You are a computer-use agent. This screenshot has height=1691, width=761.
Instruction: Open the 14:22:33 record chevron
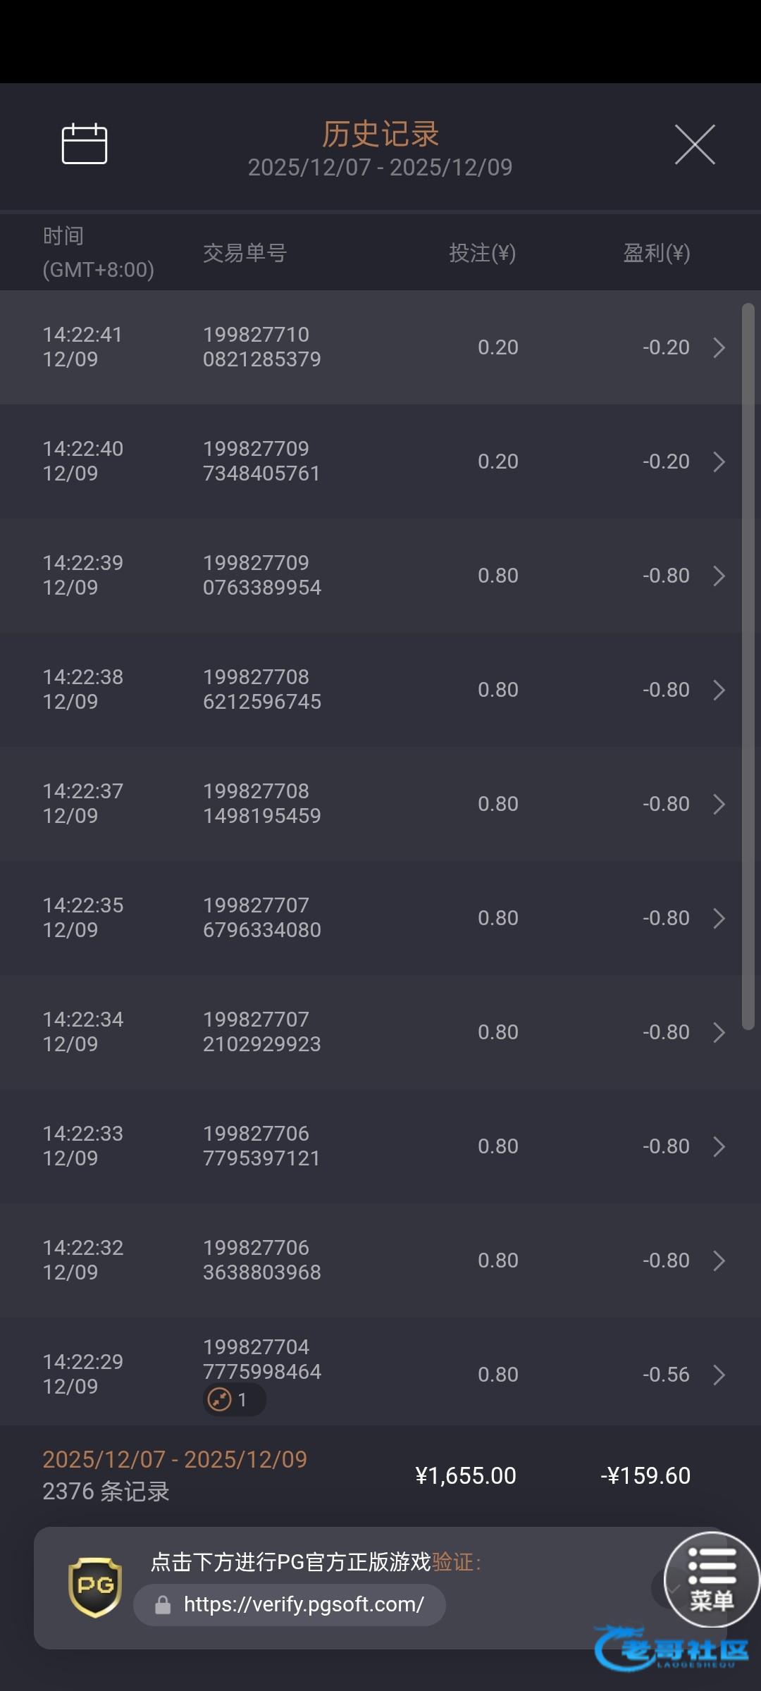click(x=719, y=1146)
